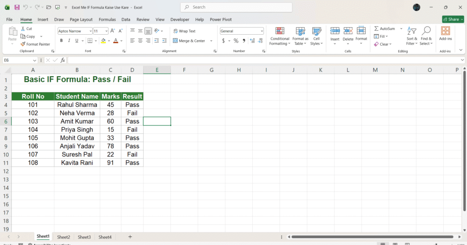Apply Percent Style format
This screenshot has width=467, height=245.
point(236,41)
